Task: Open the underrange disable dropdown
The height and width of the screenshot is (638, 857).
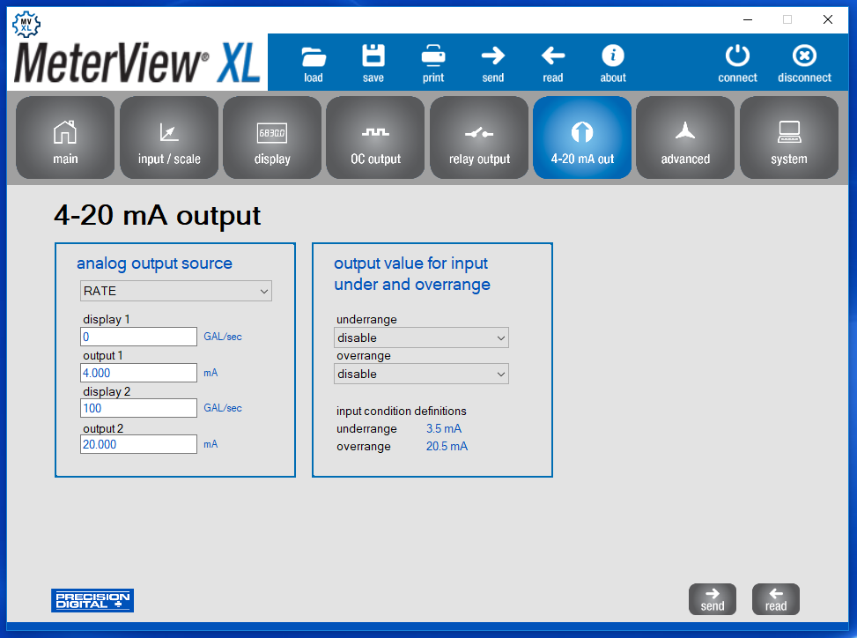Action: tap(421, 338)
